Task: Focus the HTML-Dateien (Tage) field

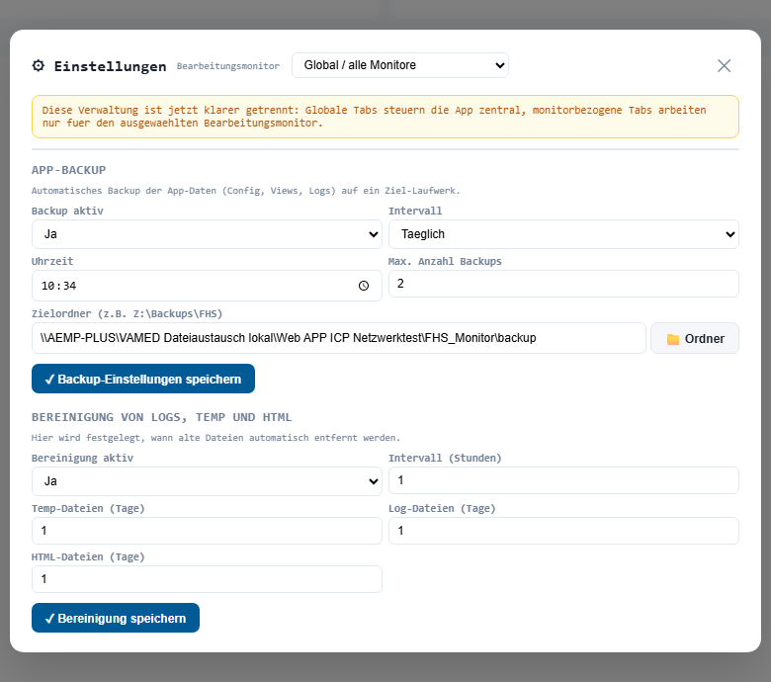Action: (x=207, y=579)
